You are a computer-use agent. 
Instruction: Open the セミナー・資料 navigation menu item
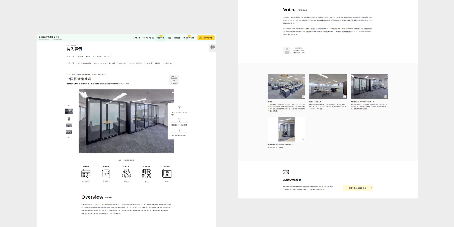[189, 38]
